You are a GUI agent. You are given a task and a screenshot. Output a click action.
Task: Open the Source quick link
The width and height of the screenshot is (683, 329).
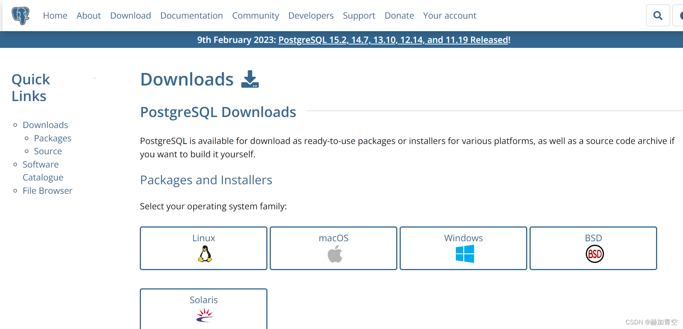(48, 151)
